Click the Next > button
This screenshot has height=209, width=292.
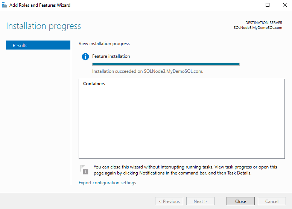[200, 201]
